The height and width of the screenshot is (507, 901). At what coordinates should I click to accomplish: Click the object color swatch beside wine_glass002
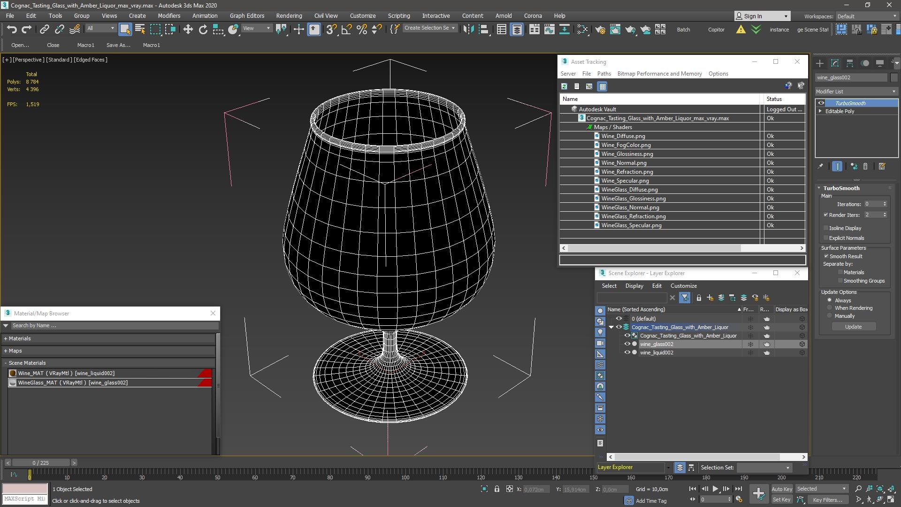click(x=894, y=77)
